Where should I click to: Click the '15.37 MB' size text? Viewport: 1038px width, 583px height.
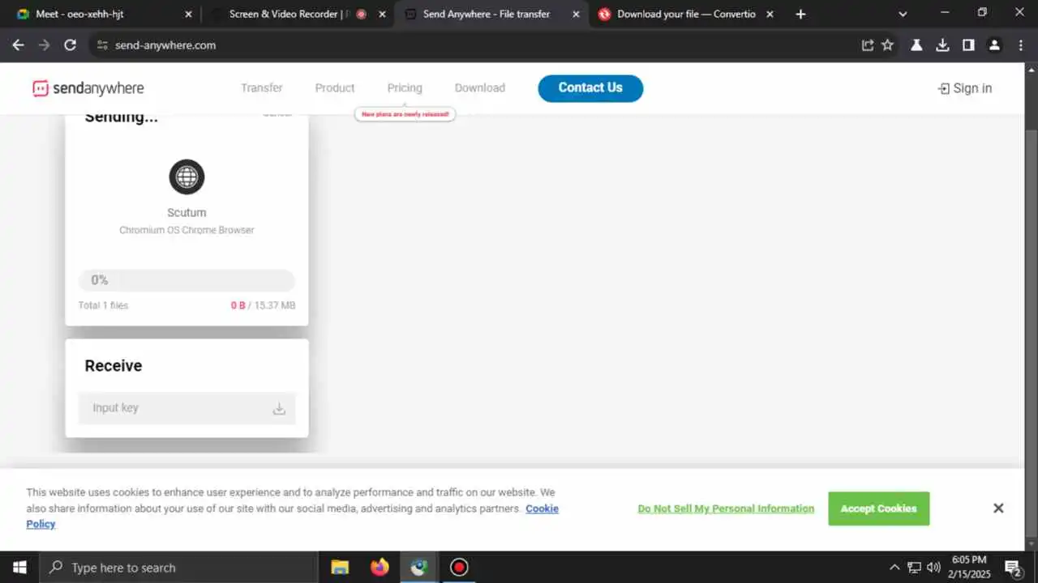[x=275, y=305]
